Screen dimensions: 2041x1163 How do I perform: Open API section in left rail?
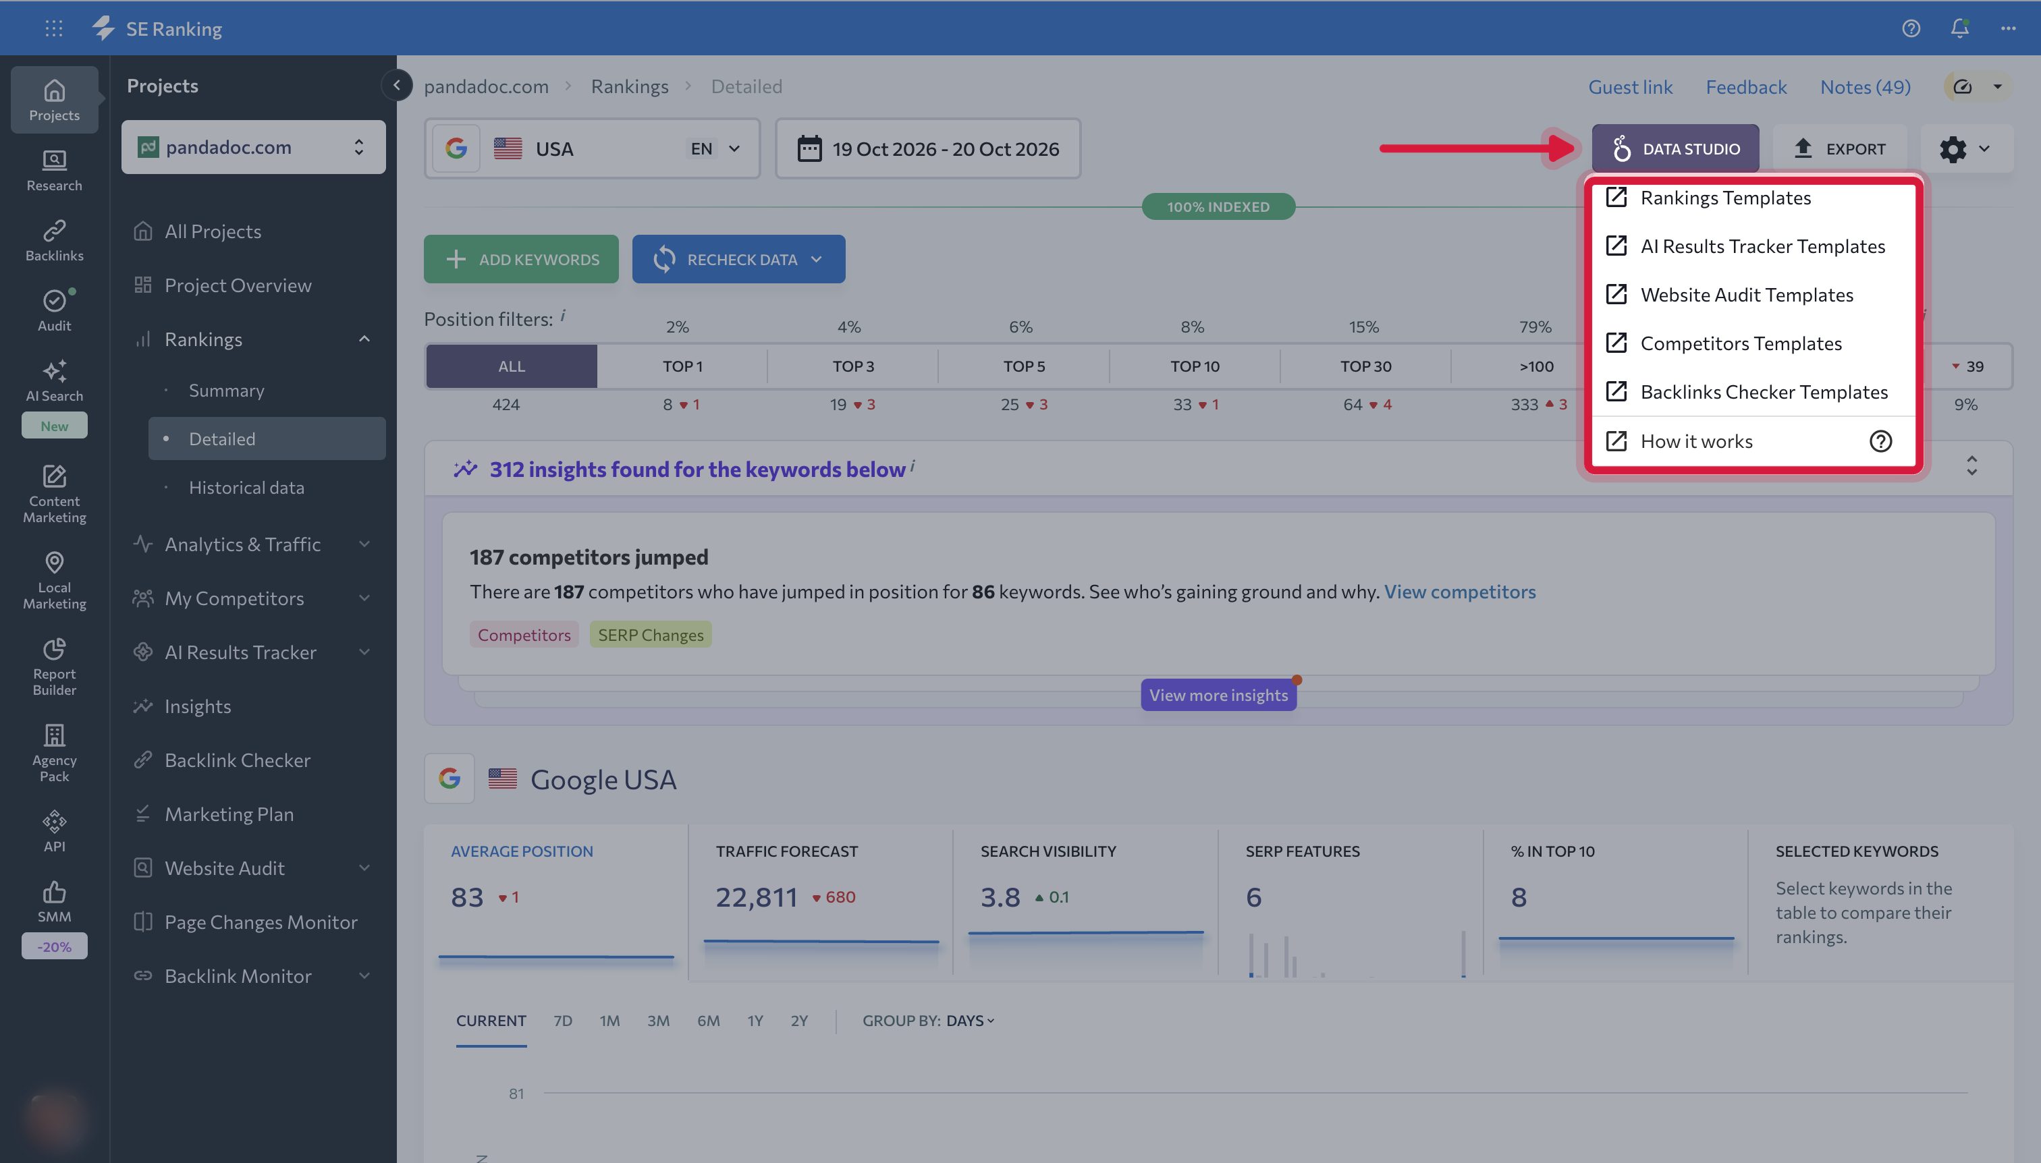55,830
